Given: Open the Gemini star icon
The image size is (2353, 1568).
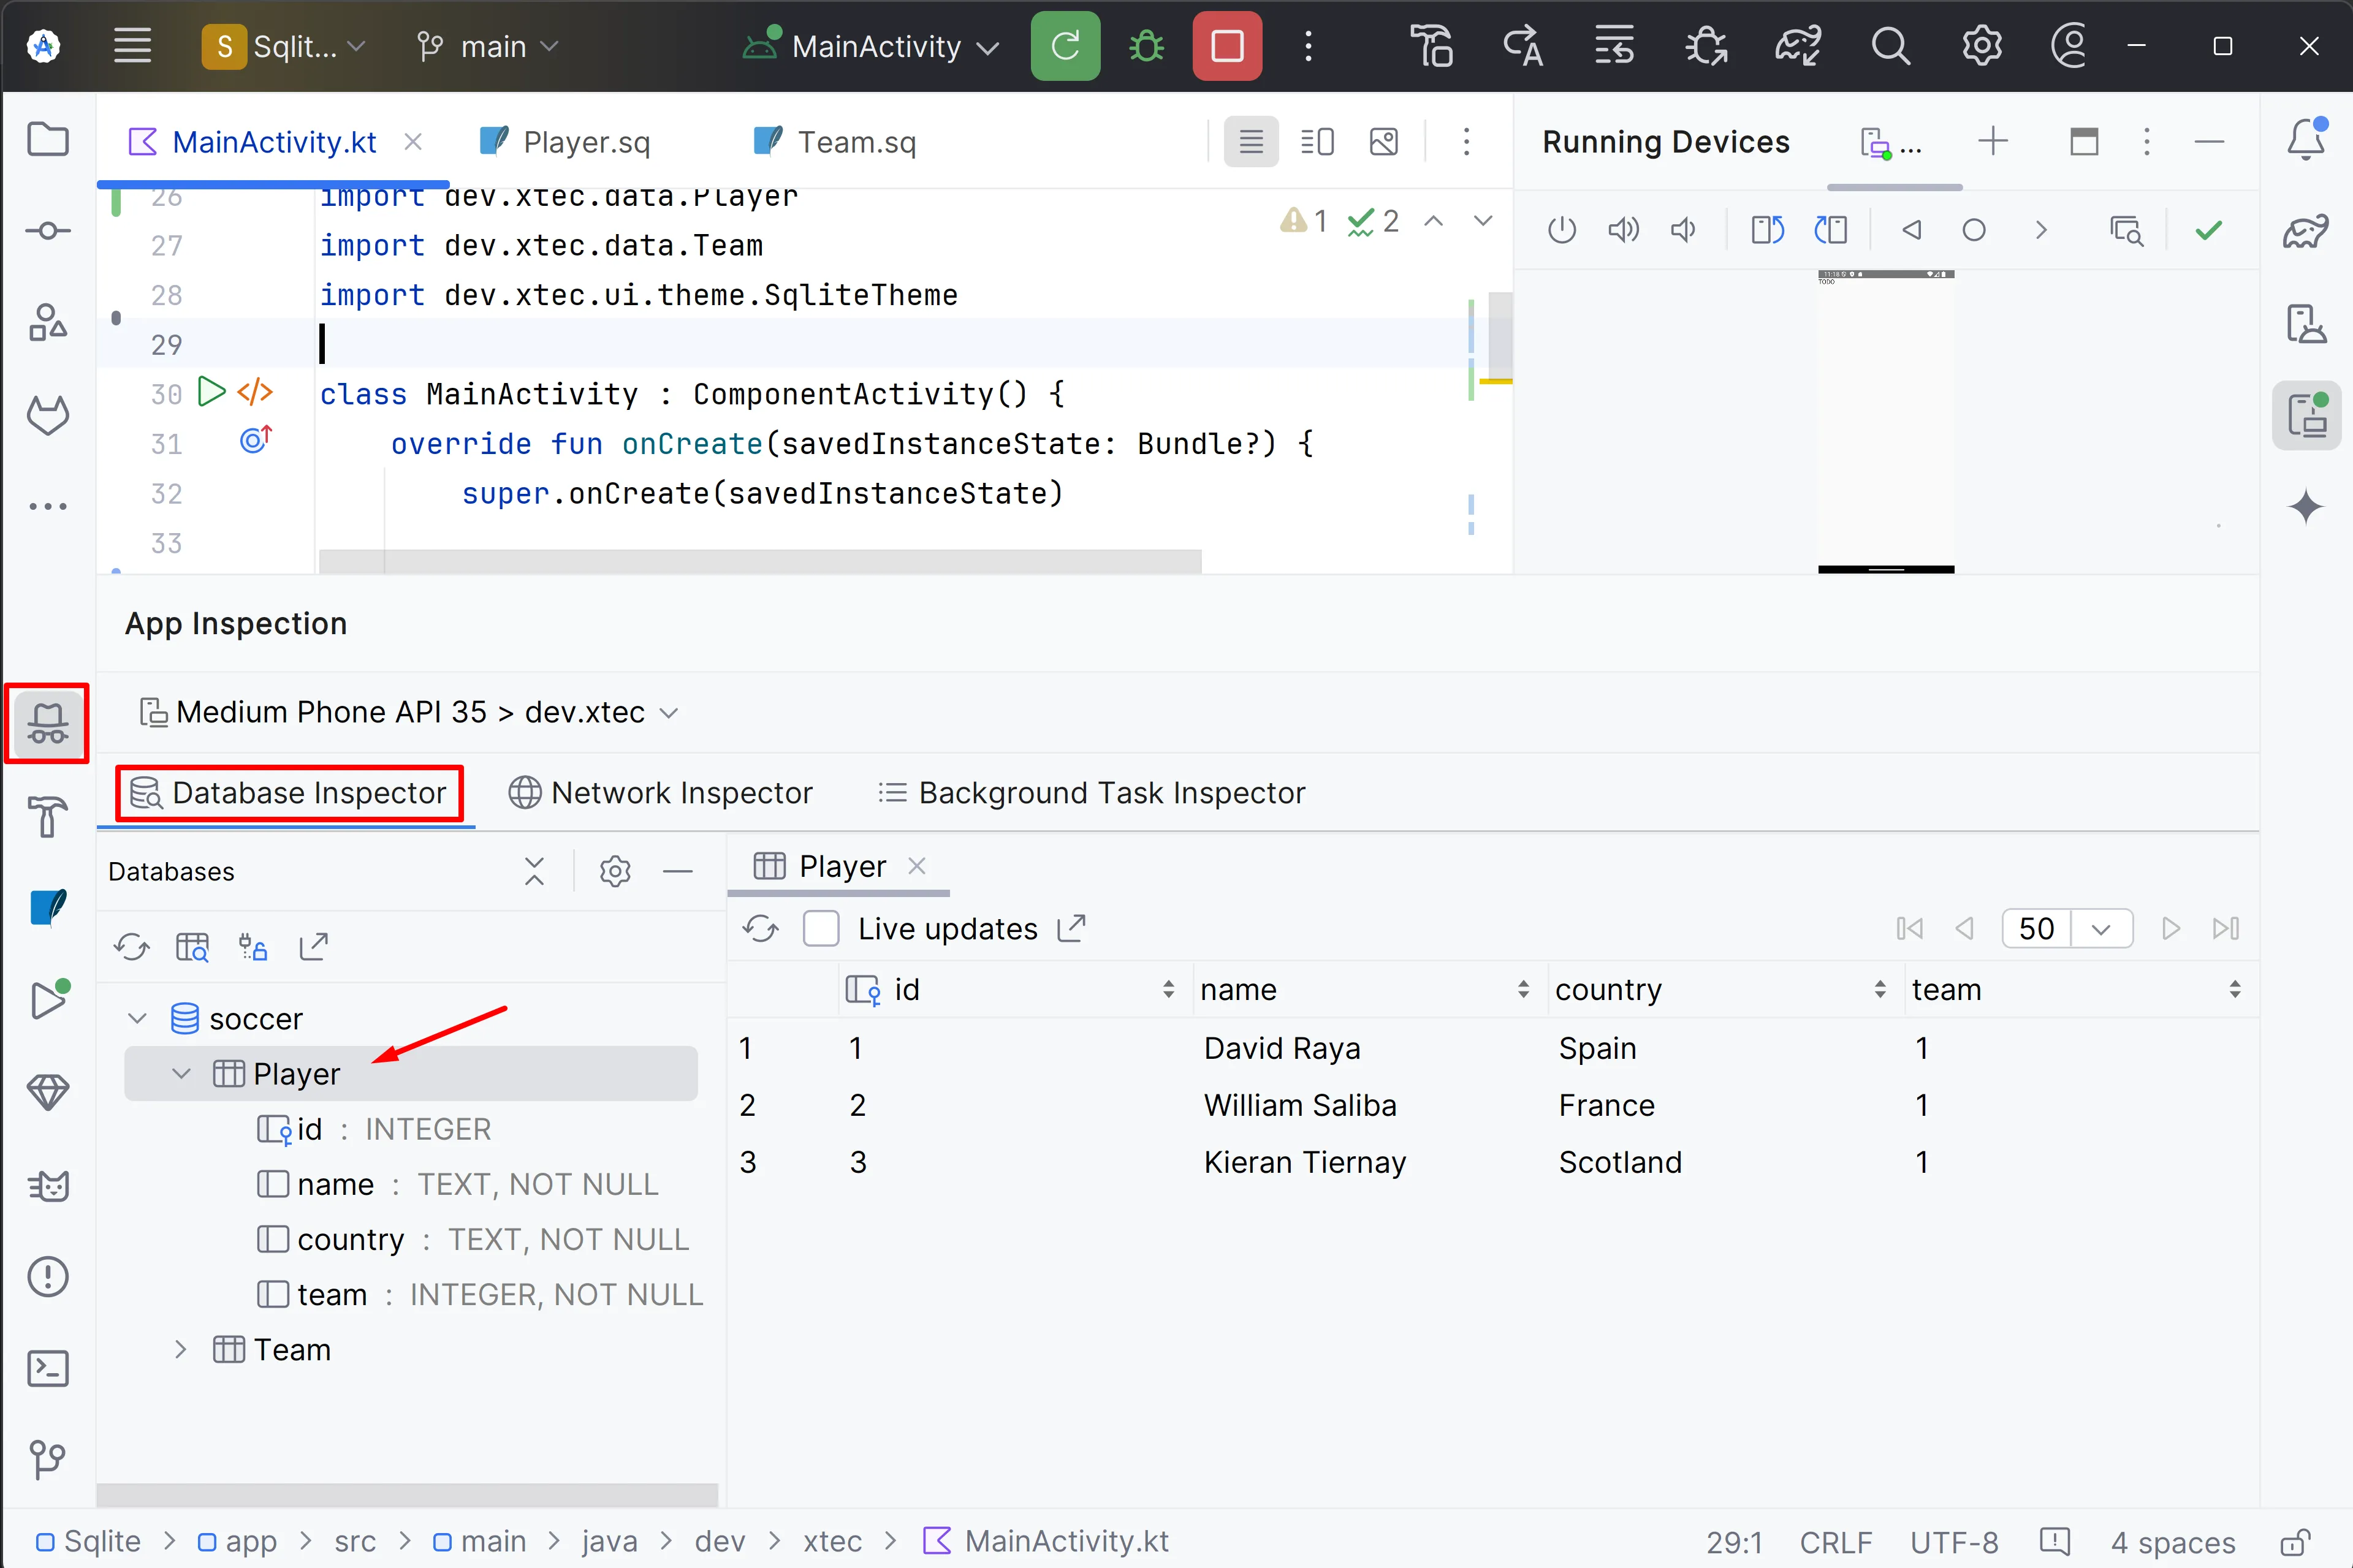Looking at the screenshot, I should point(2305,506).
